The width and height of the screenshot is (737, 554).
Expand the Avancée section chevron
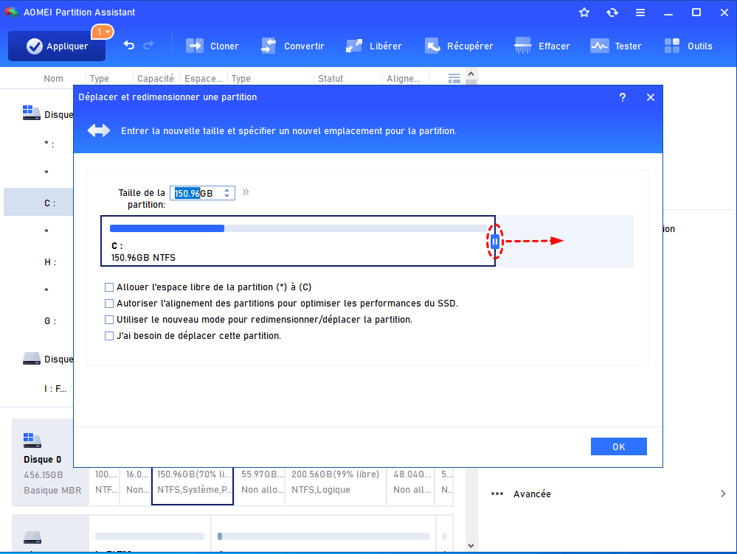[x=723, y=494]
